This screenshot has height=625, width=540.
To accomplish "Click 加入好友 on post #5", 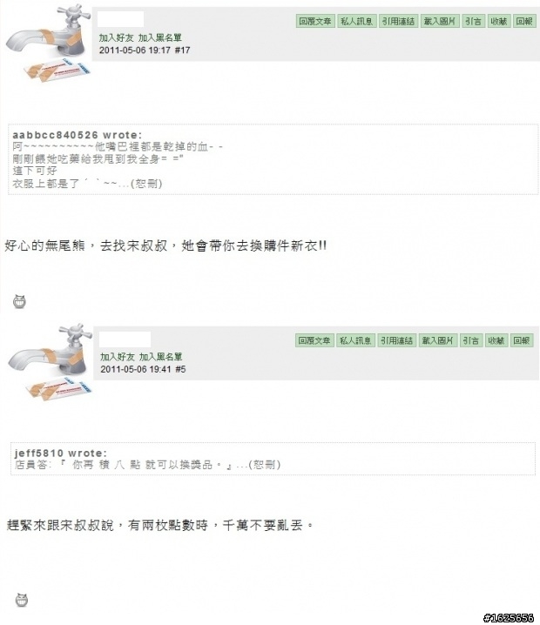I will point(118,357).
